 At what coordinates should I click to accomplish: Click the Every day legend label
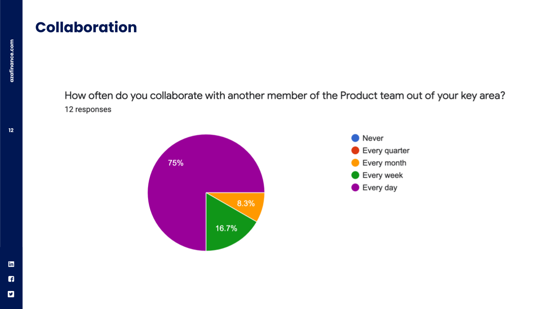[x=380, y=188]
